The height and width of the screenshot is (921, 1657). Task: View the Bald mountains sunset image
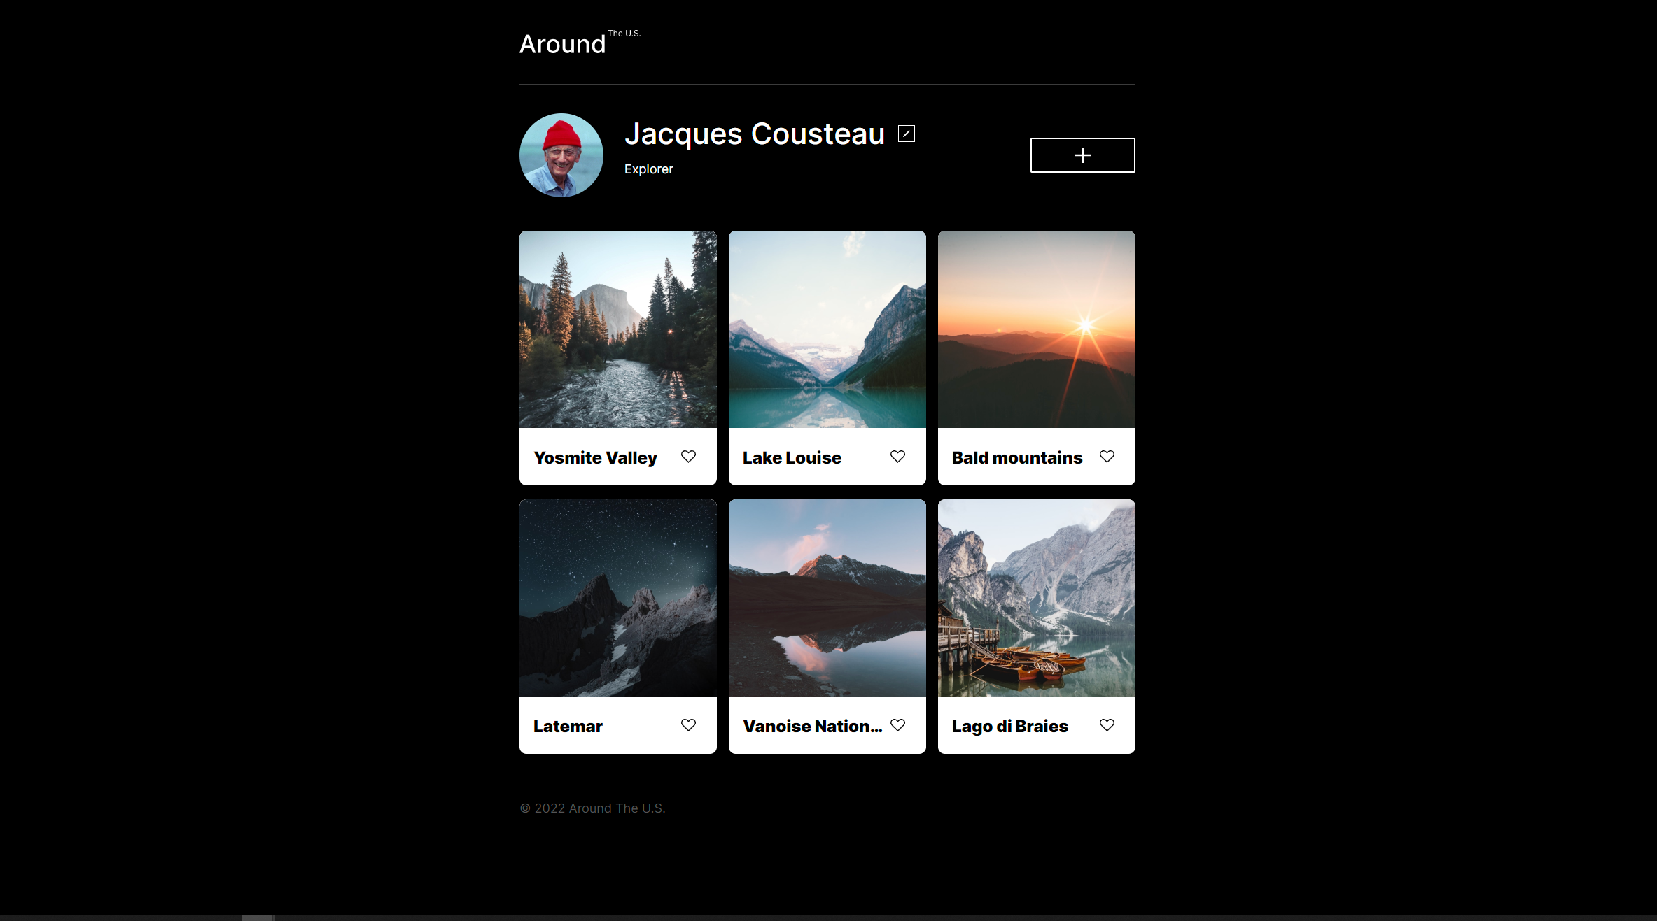click(x=1036, y=330)
